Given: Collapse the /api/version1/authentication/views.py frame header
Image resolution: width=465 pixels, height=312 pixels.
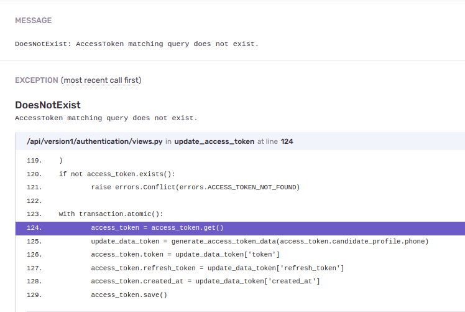Looking at the screenshot, I should [240, 141].
